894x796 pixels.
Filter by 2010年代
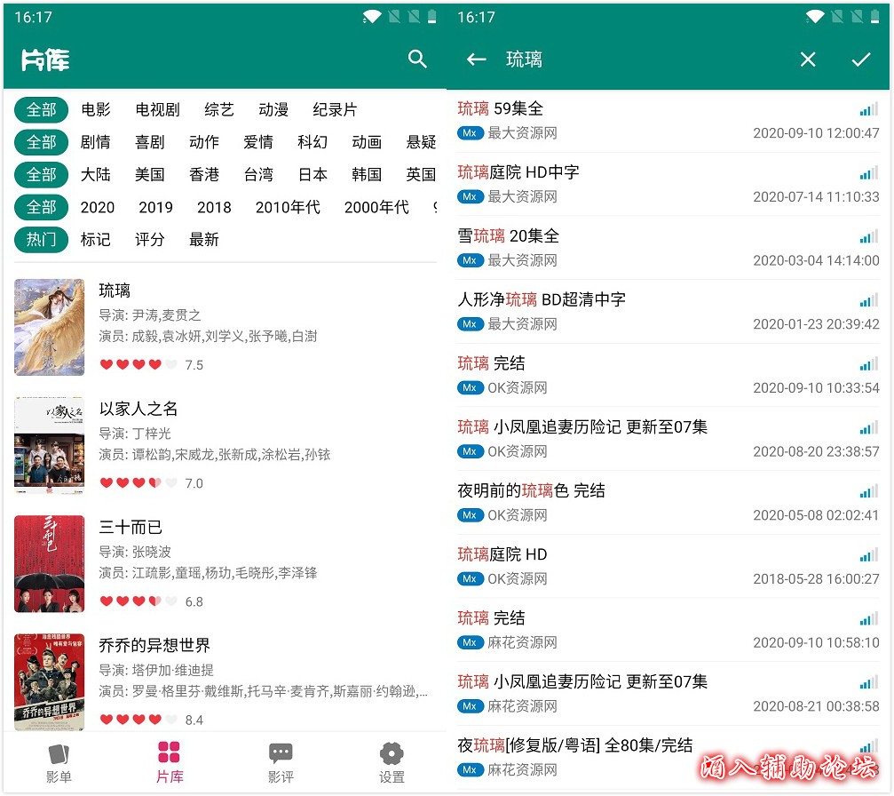point(288,207)
